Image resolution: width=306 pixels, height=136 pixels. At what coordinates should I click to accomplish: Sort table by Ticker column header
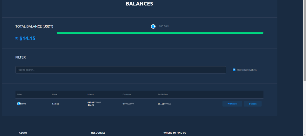coord(19,95)
